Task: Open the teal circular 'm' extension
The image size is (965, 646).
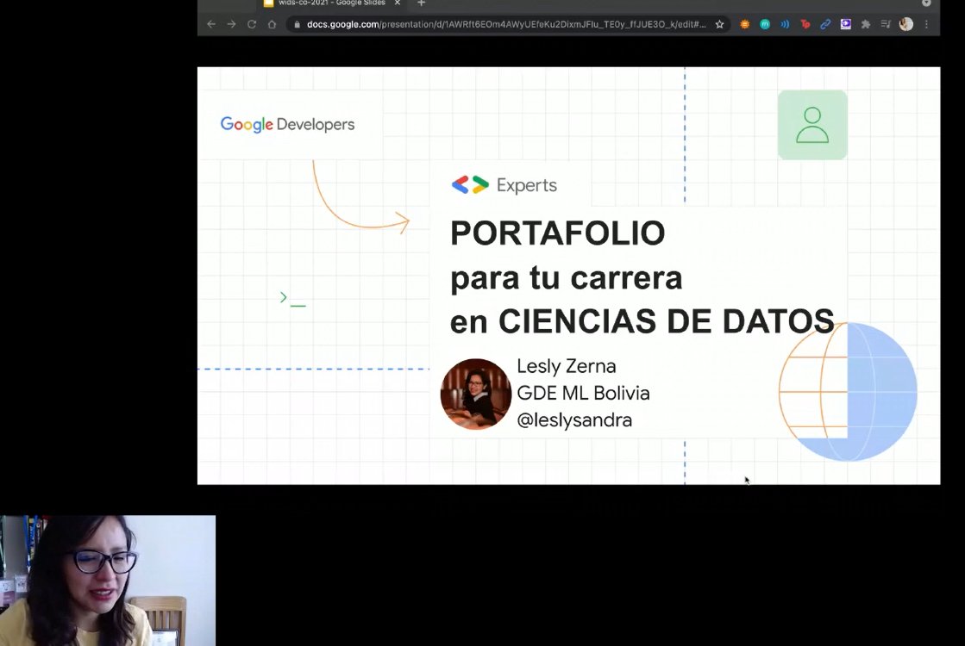Action: (x=765, y=25)
